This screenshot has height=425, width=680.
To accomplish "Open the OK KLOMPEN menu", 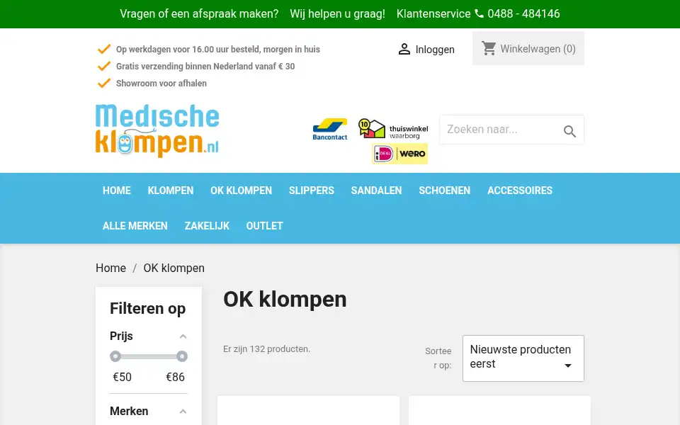I will click(241, 191).
